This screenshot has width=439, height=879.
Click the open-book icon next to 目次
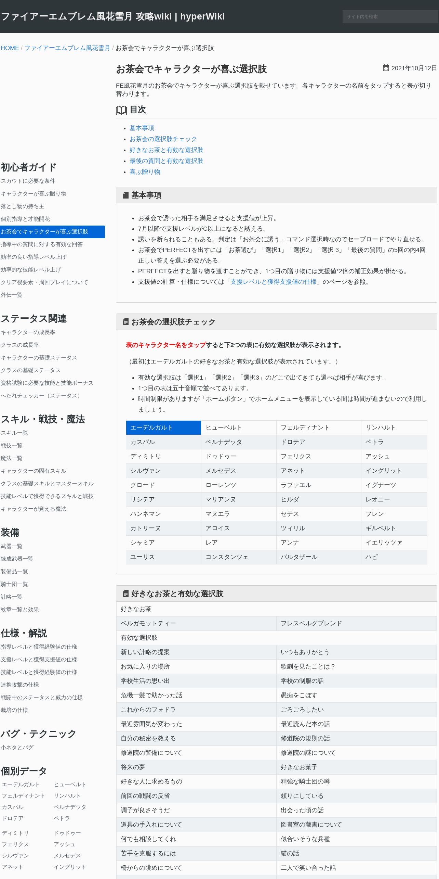coord(121,110)
